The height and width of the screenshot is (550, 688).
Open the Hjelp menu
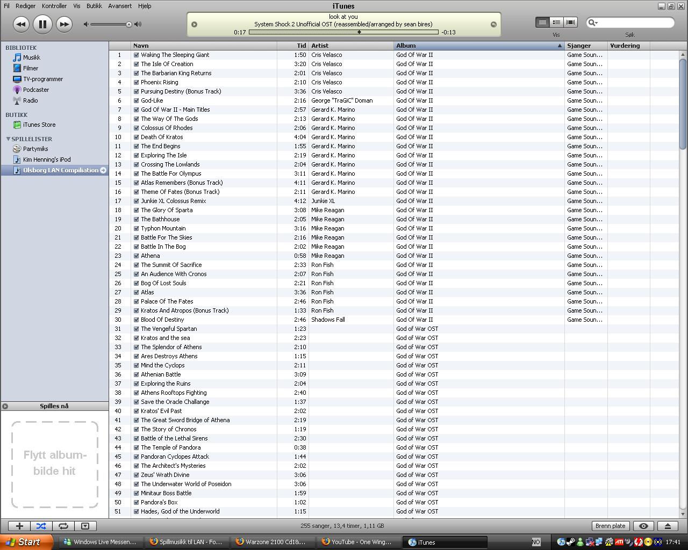[145, 6]
